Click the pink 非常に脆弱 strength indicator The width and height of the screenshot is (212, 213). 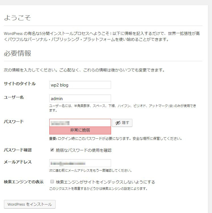[80, 130]
